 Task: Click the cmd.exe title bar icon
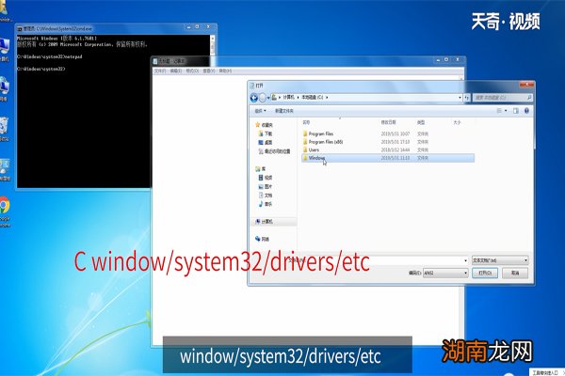pos(20,28)
